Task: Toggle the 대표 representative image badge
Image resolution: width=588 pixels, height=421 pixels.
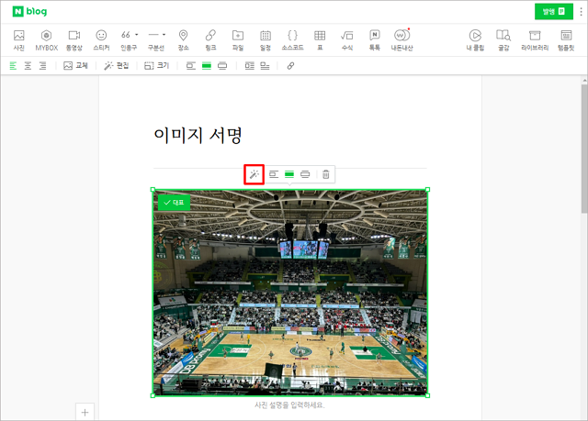Action: (172, 202)
